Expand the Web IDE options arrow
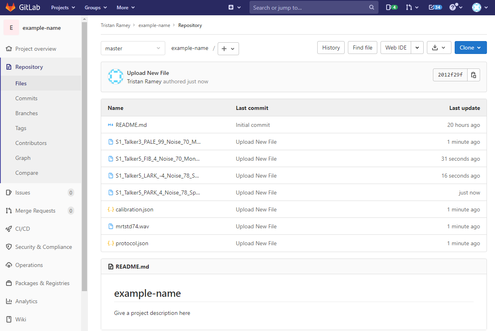495x331 pixels. coord(417,48)
